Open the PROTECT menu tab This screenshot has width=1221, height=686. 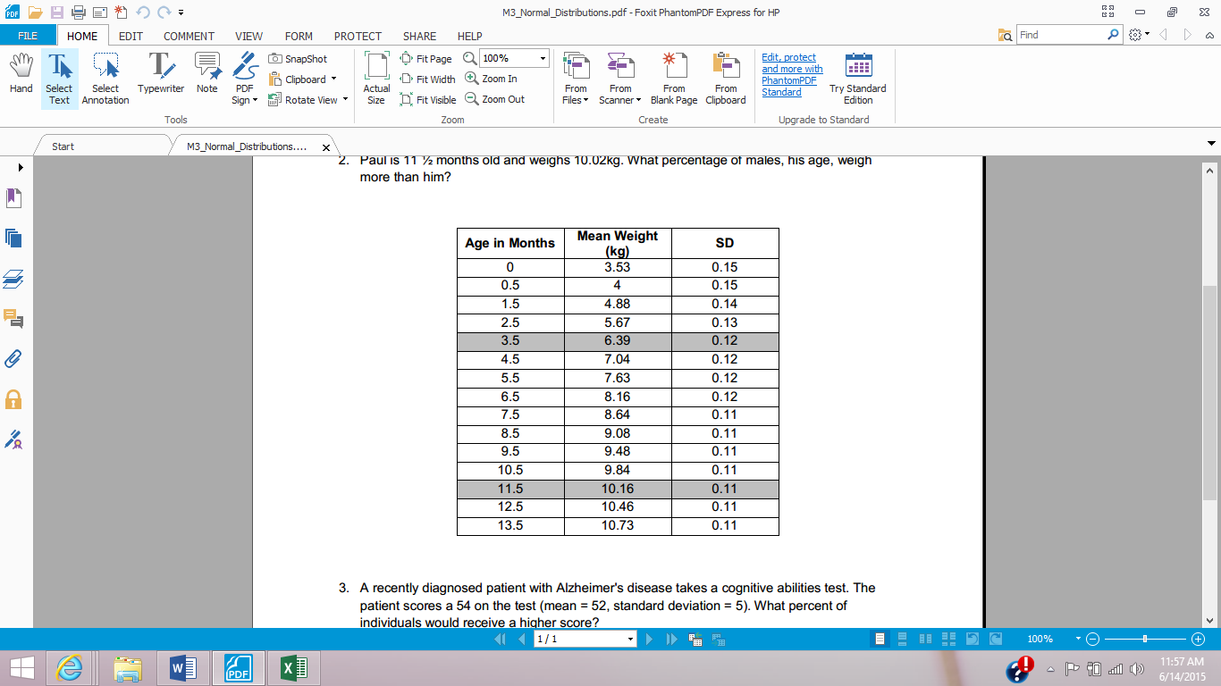click(x=358, y=36)
